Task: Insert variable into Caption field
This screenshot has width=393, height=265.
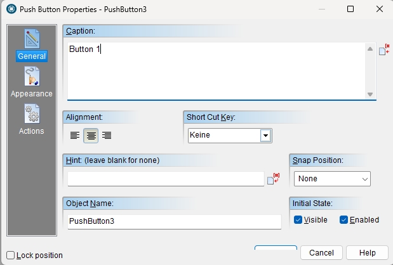Action: (384, 49)
